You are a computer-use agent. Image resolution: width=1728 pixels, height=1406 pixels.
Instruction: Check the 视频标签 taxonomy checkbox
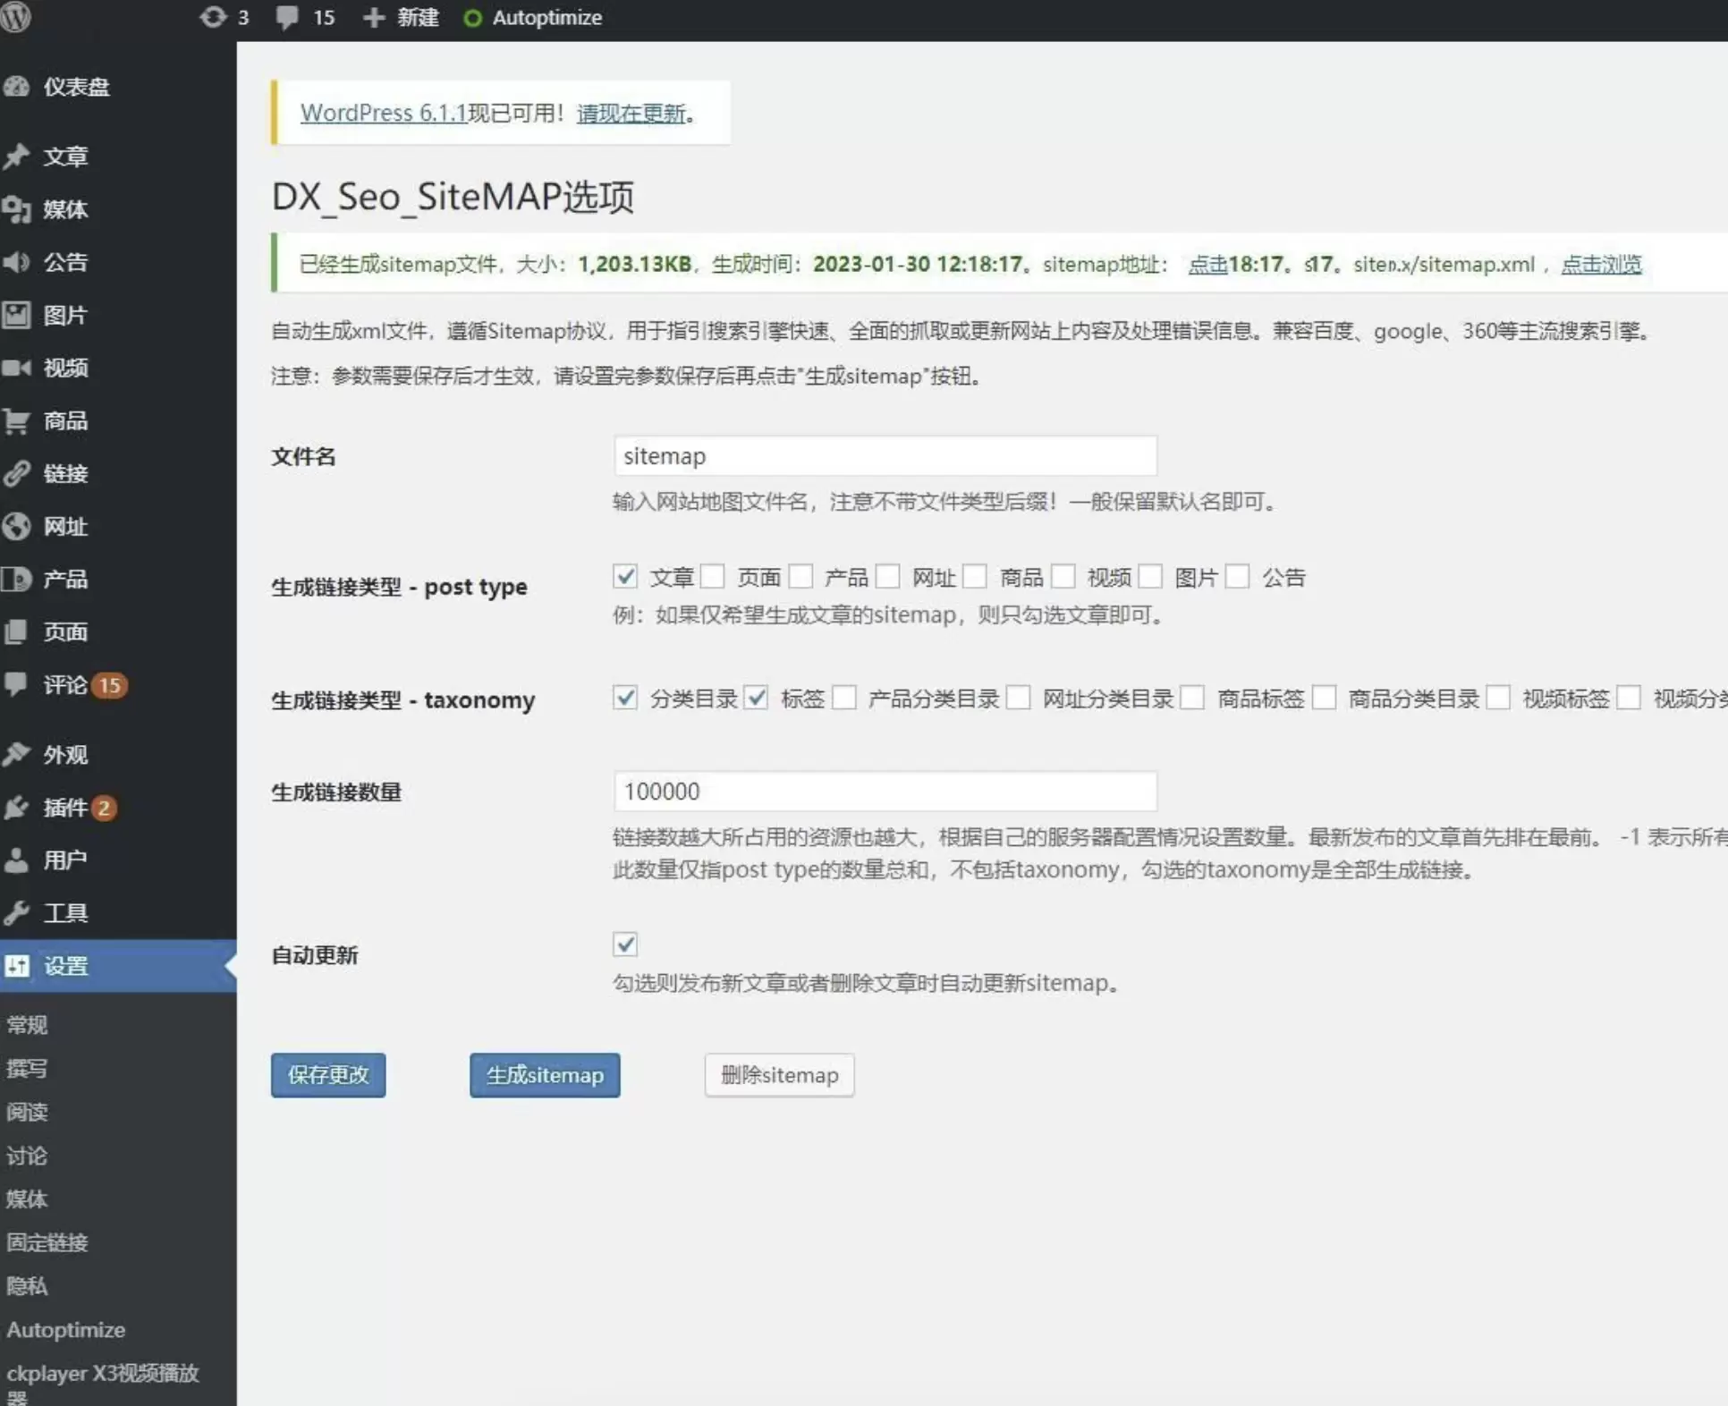(1498, 697)
